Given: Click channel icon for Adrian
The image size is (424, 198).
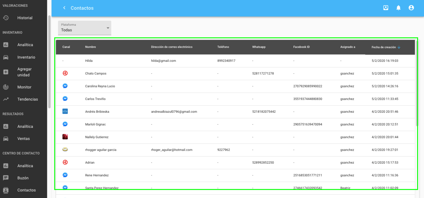Looking at the screenshot, I should (x=65, y=162).
